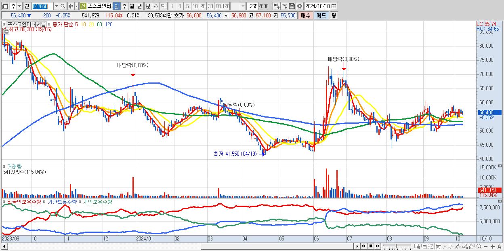Click the chart snapshot window icon
The width and height of the screenshot is (504, 251).
(472, 247)
